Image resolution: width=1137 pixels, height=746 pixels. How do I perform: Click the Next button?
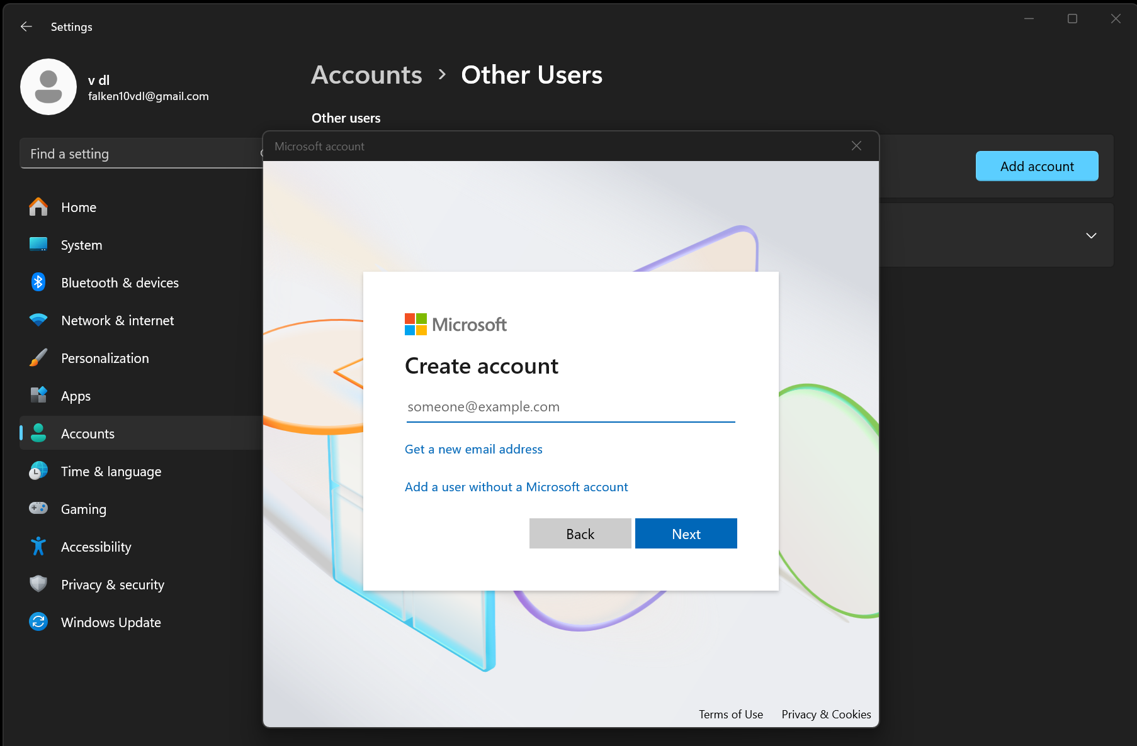686,533
